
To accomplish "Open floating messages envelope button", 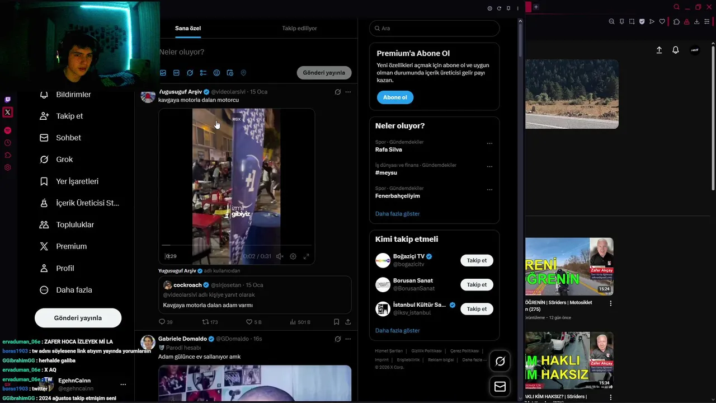I will 500,387.
